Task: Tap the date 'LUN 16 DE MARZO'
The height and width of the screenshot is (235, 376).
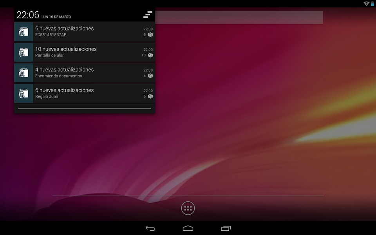Action: [56, 17]
